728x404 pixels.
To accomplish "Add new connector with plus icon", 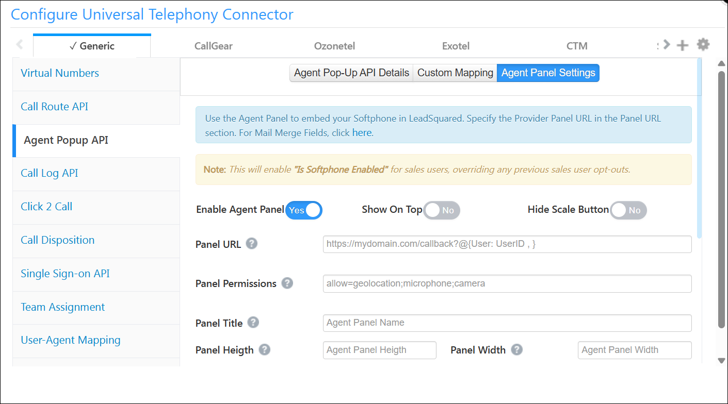I will (683, 45).
